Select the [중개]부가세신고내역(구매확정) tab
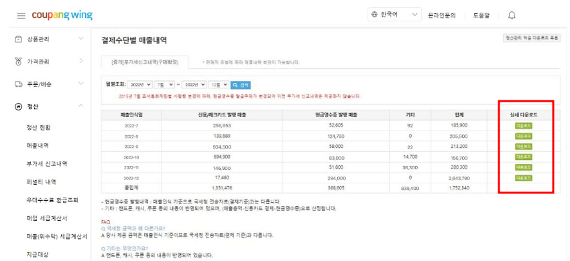Image resolution: width=570 pixels, height=261 pixels. pos(145,62)
